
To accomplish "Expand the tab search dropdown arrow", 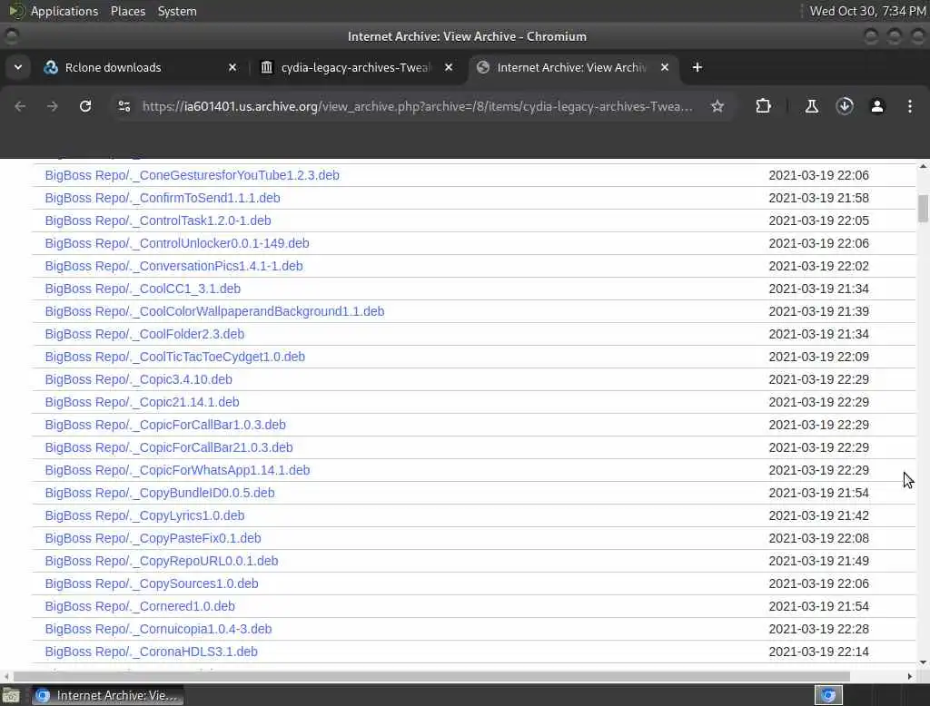I will pyautogui.click(x=18, y=67).
